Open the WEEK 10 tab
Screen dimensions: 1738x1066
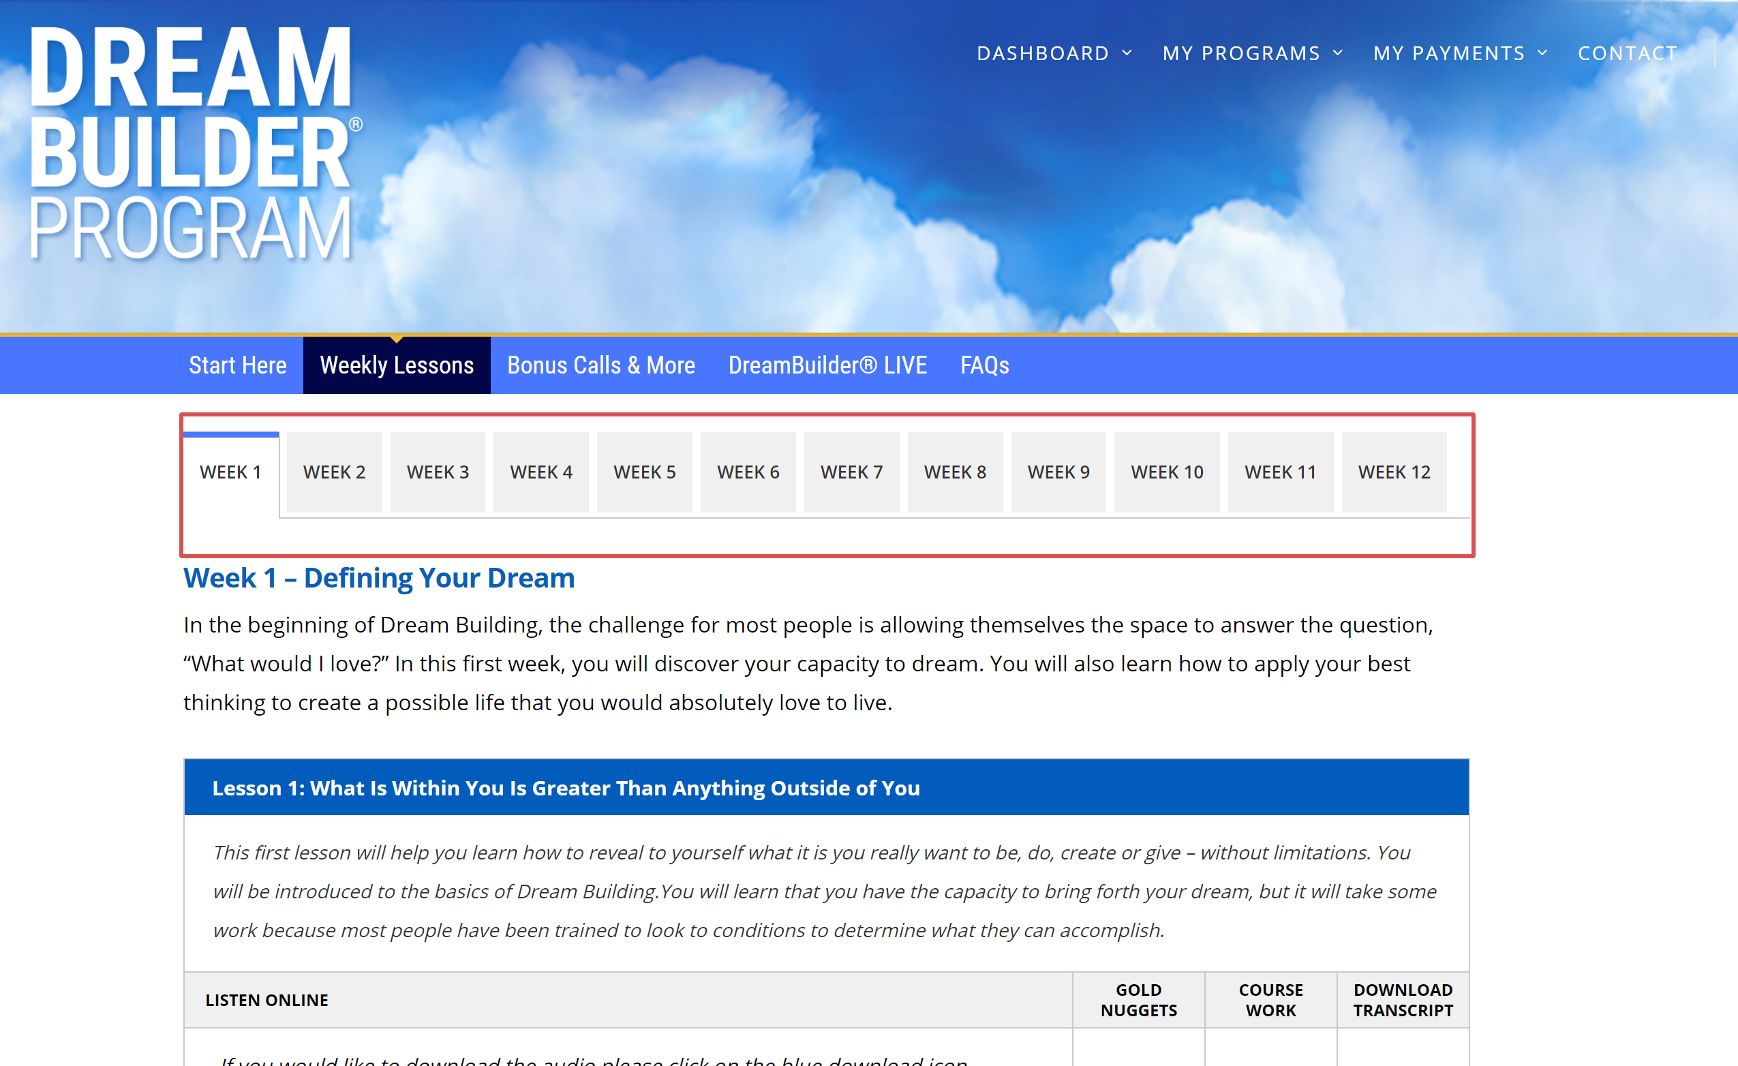(1166, 471)
